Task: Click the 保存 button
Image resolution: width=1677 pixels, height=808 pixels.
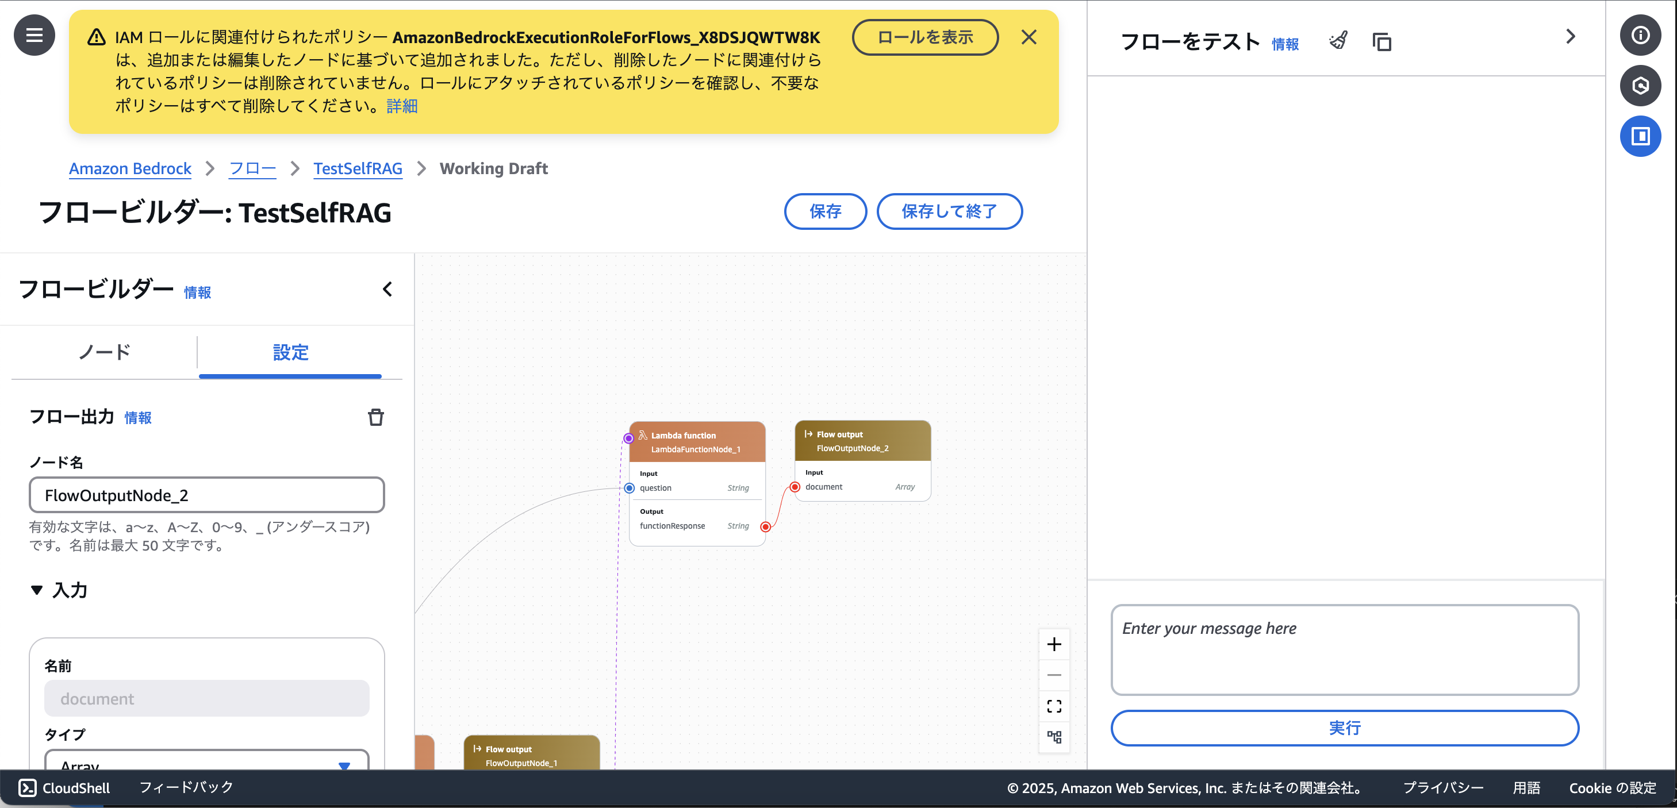Action: click(825, 211)
